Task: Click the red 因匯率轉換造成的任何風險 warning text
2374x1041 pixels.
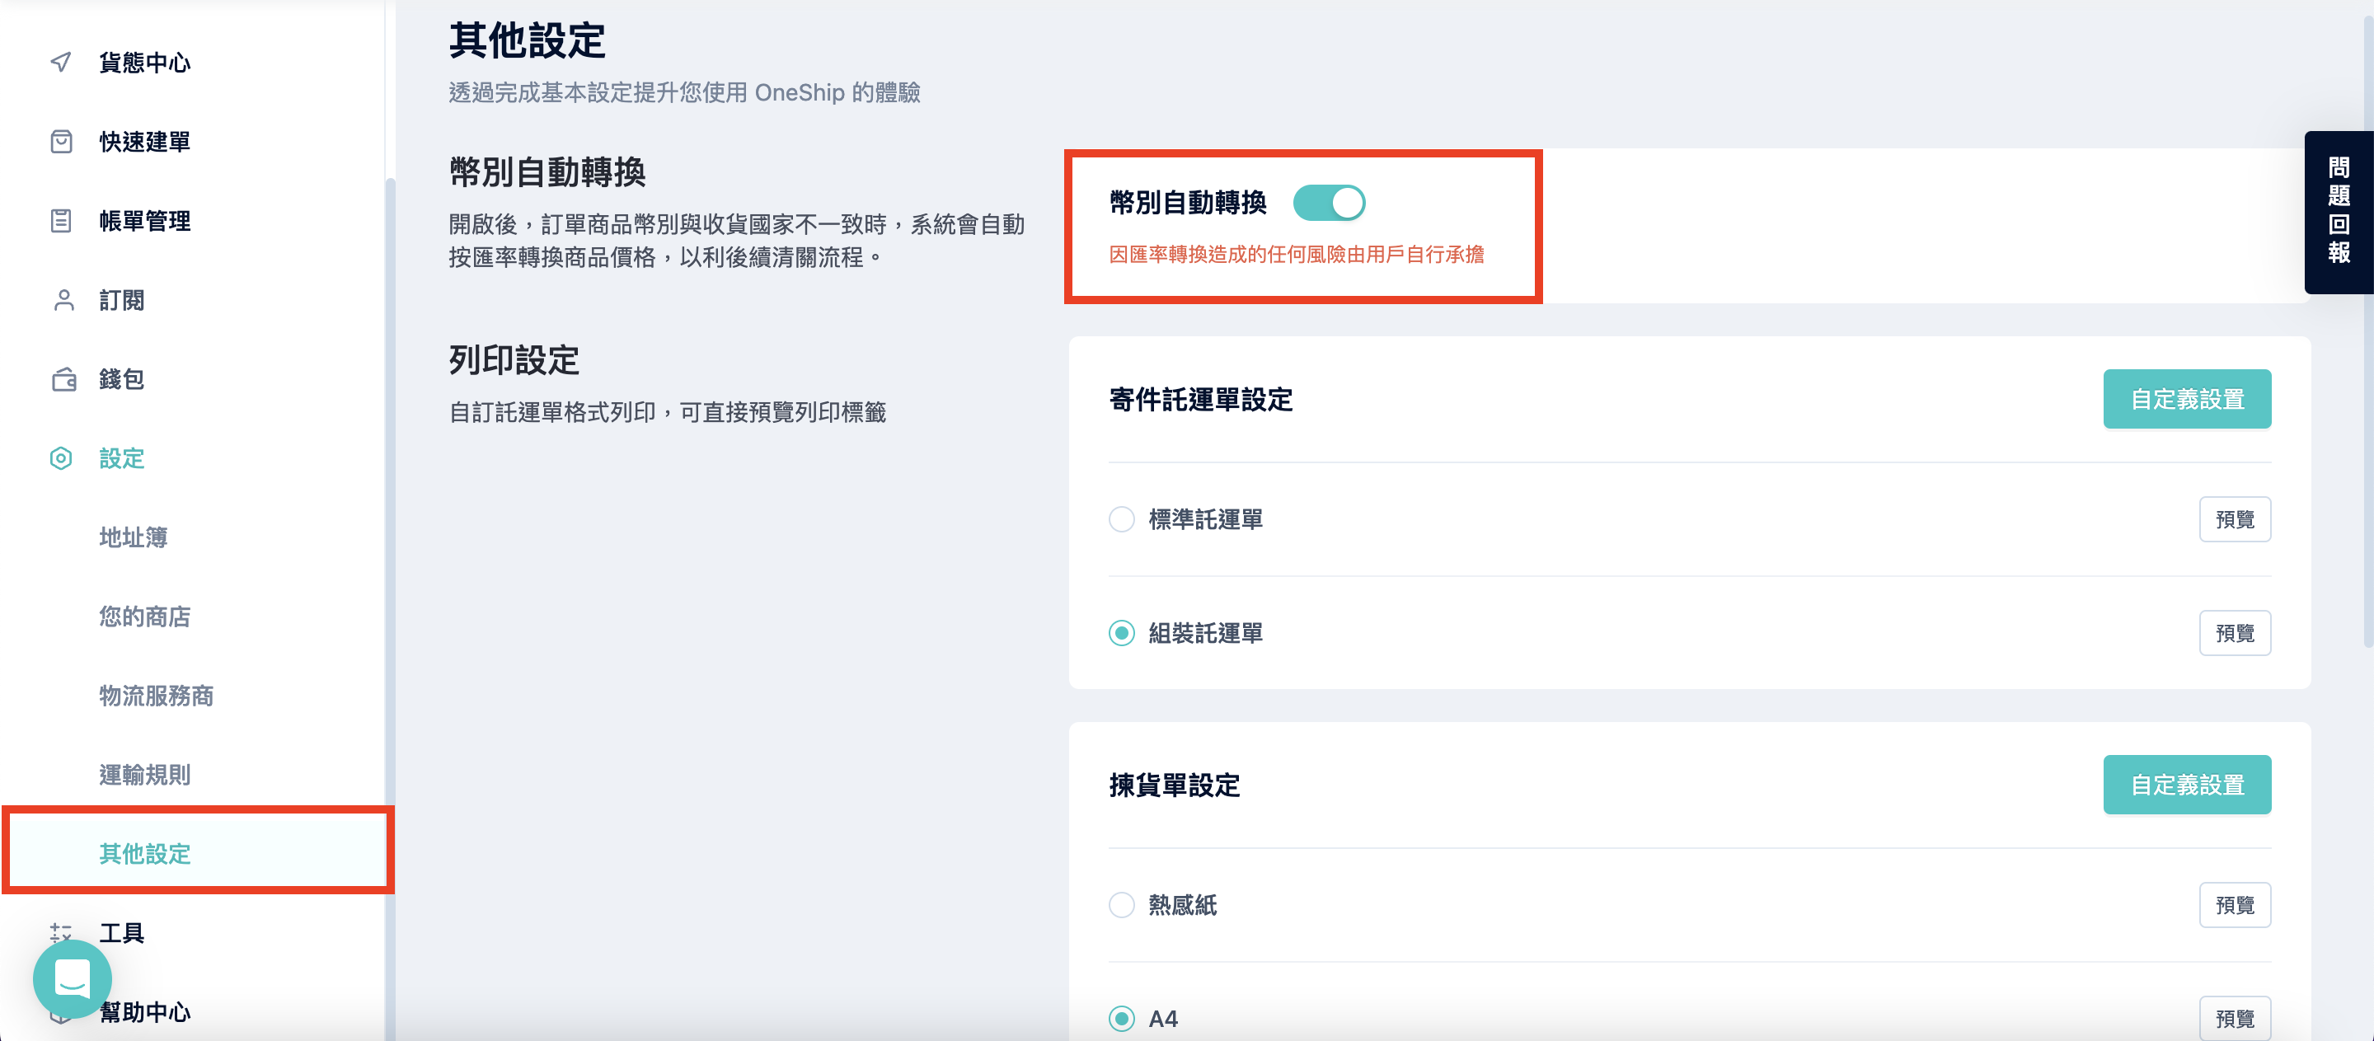Action: [1296, 254]
